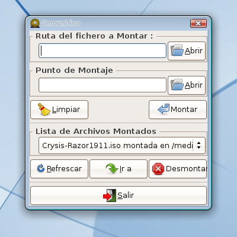Exit the application with Salir
This screenshot has width=237, height=237.
[x=118, y=196]
